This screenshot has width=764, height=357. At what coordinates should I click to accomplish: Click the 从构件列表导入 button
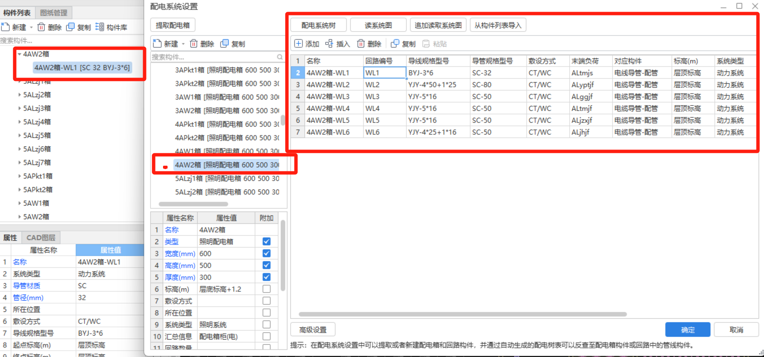click(x=498, y=25)
